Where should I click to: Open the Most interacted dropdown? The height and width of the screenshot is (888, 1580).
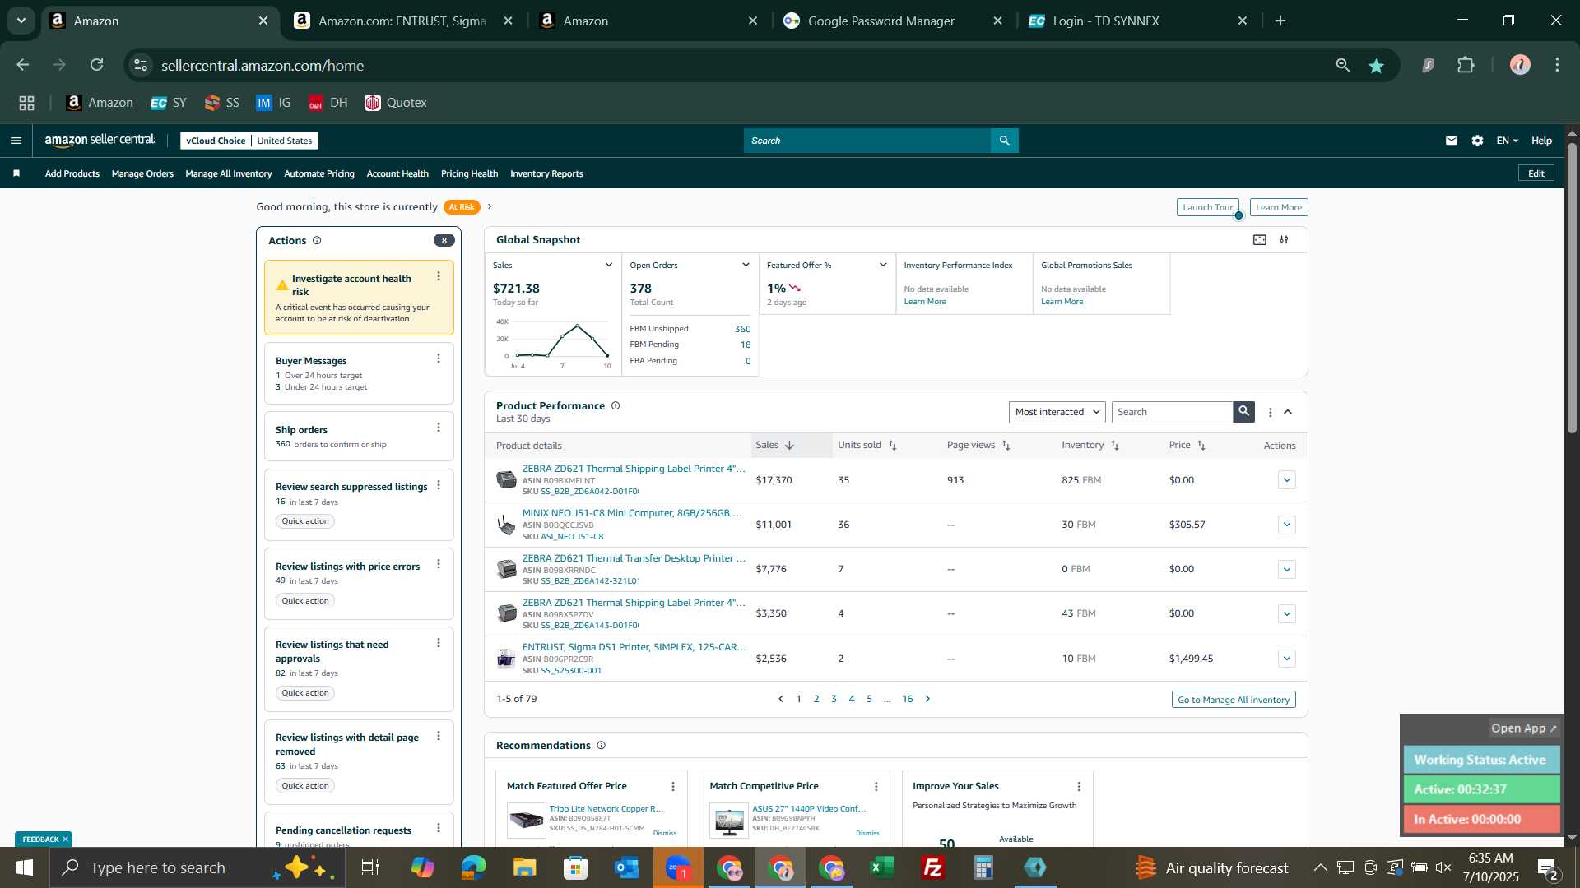(1057, 412)
